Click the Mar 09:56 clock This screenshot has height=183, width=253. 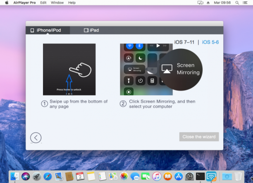point(222,2)
